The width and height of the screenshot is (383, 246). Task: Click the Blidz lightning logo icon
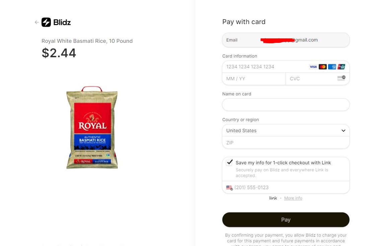46,22
